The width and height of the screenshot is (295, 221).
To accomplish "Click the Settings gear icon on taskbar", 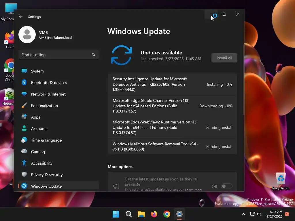I will tap(179, 214).
